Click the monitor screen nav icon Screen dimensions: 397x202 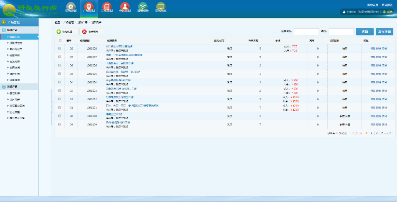point(161,6)
